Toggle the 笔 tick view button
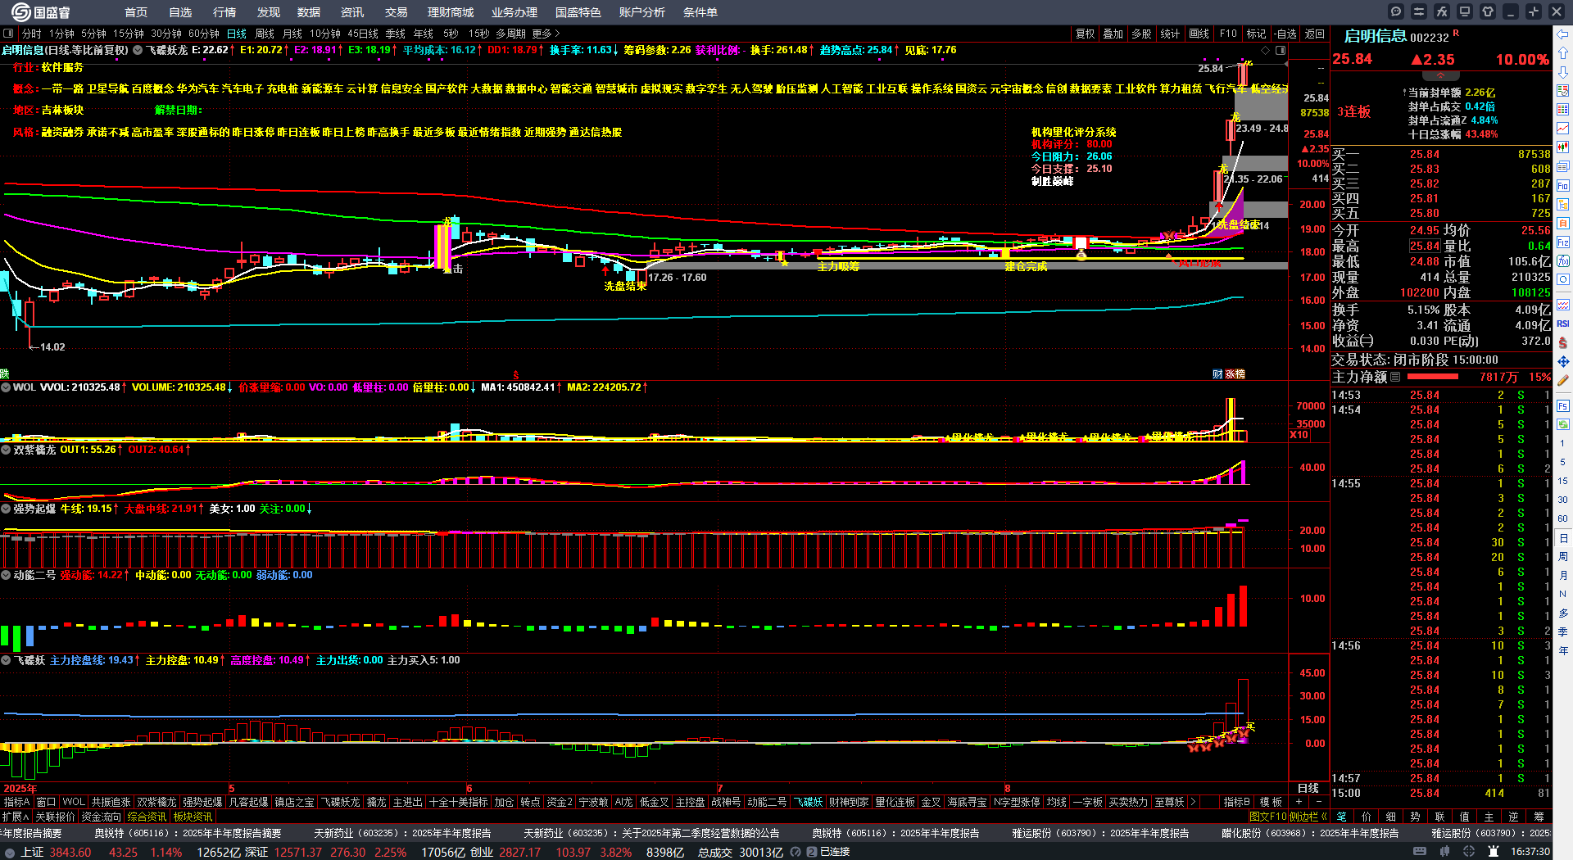 (1342, 817)
